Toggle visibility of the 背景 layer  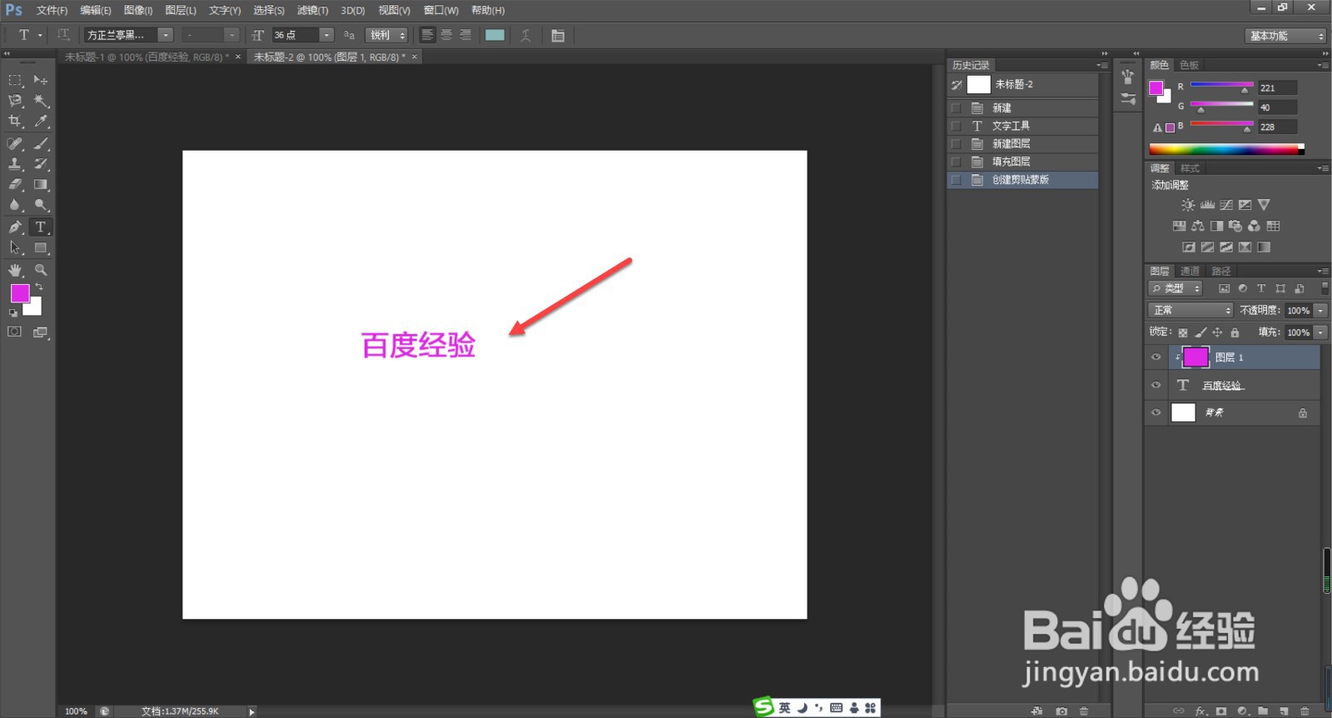click(1156, 412)
